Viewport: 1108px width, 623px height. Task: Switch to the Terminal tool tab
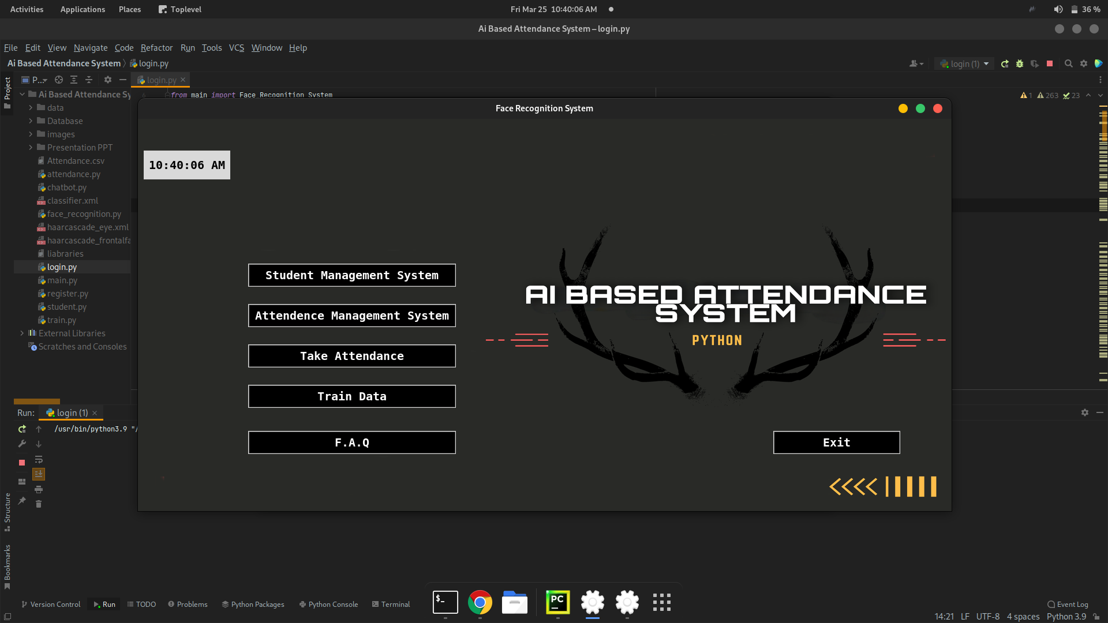click(x=391, y=604)
